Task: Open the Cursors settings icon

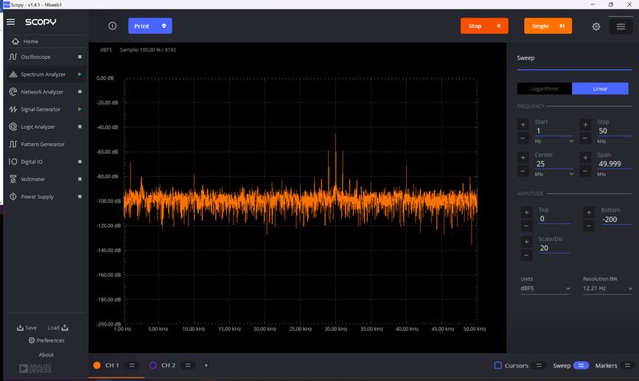Action: [539, 366]
